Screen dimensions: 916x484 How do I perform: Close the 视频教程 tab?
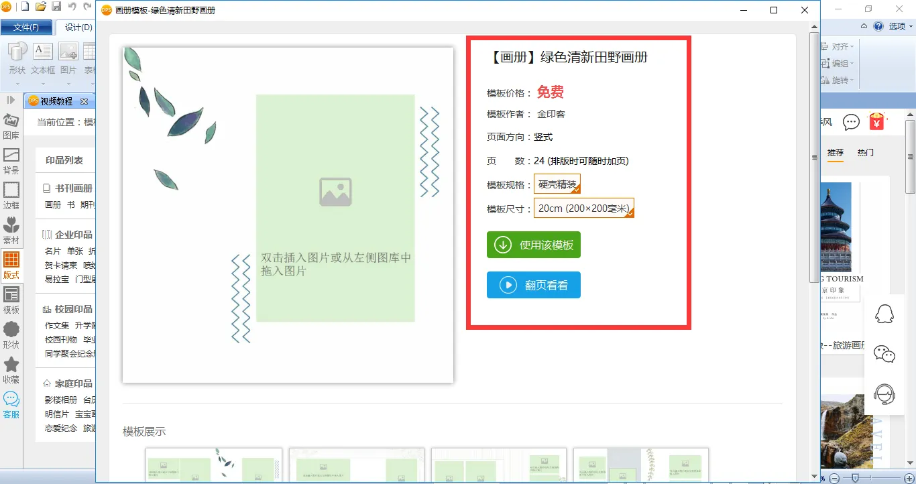click(84, 102)
